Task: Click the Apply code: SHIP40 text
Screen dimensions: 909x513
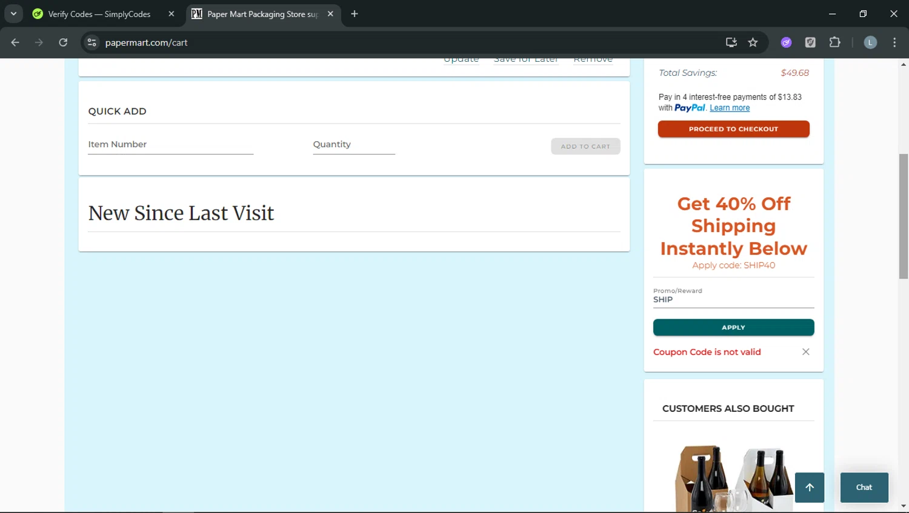Action: click(733, 265)
